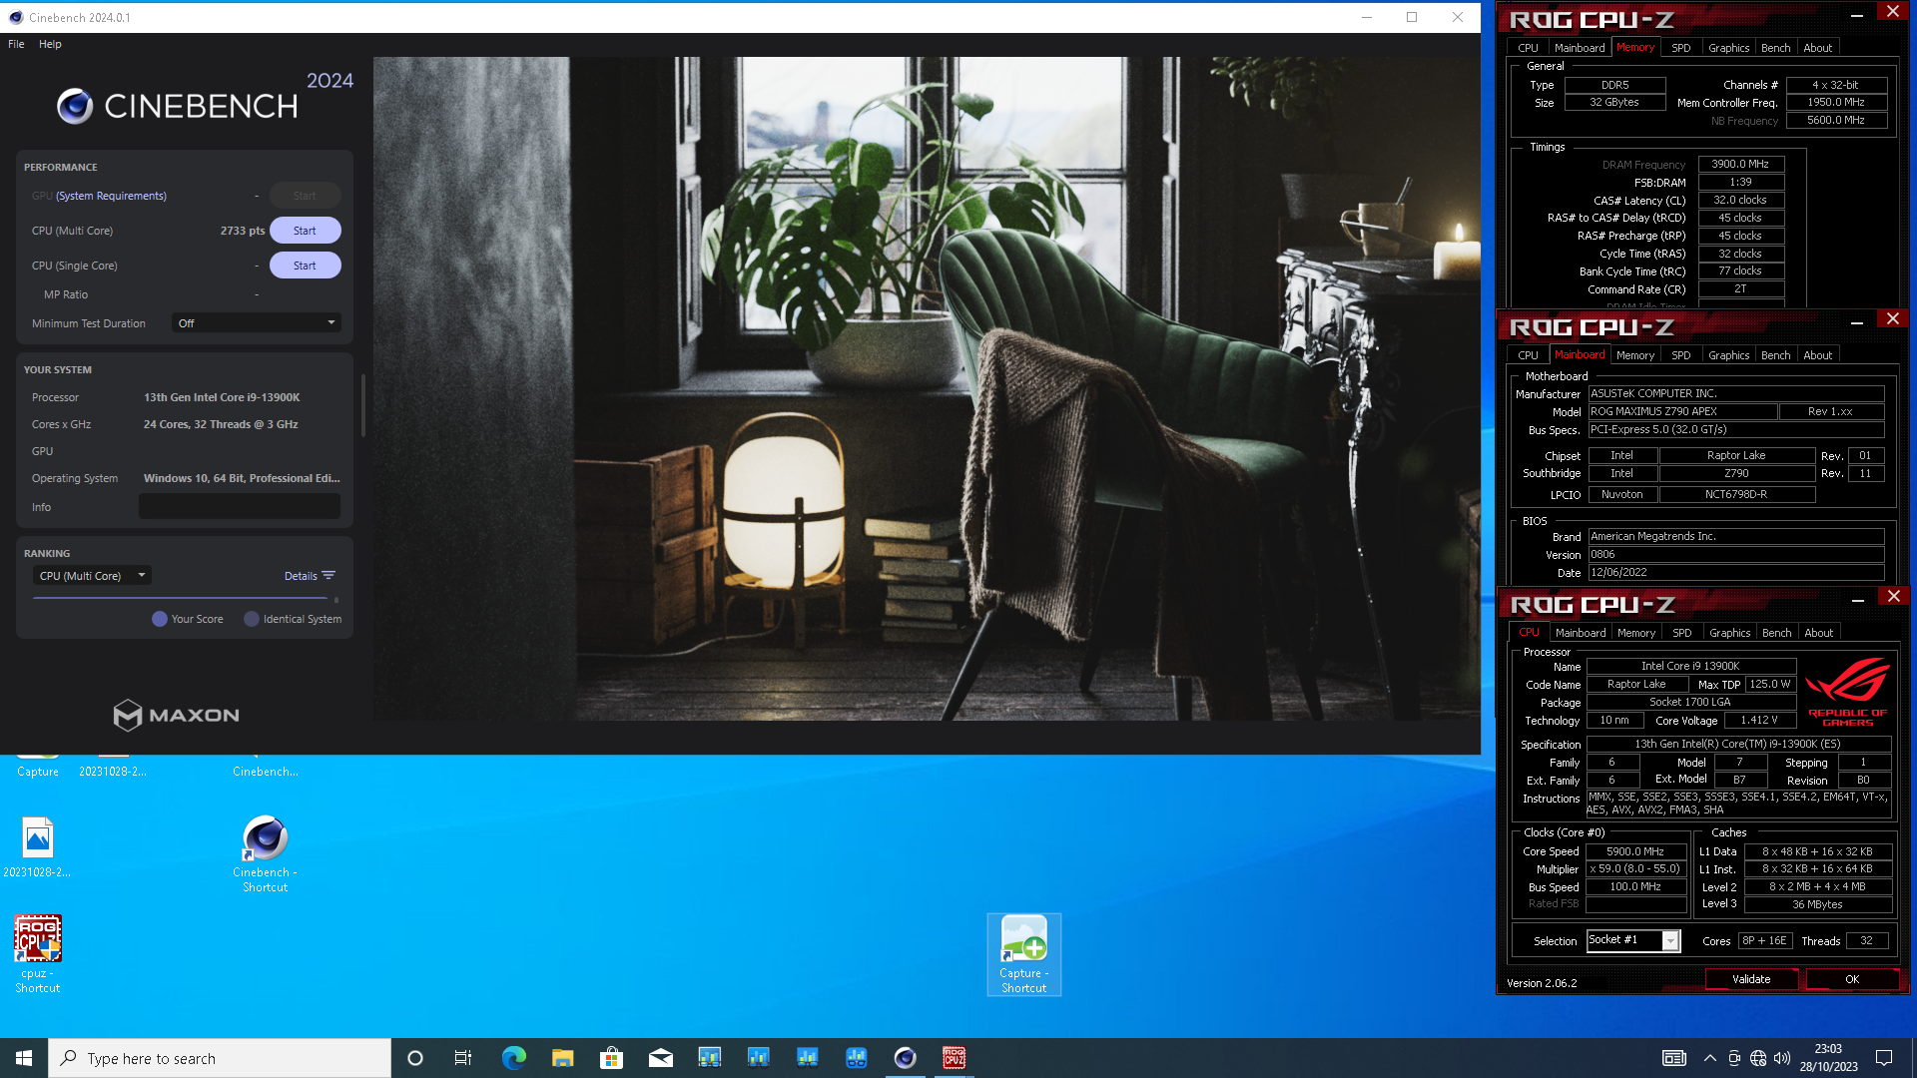
Task: Switch to CPU tab in top CPU-Z window
Action: tap(1528, 48)
